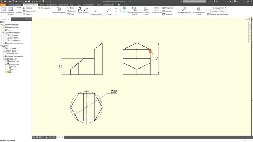Open the Help question mark button
Screen dimensions: 253x142
click(235, 2)
